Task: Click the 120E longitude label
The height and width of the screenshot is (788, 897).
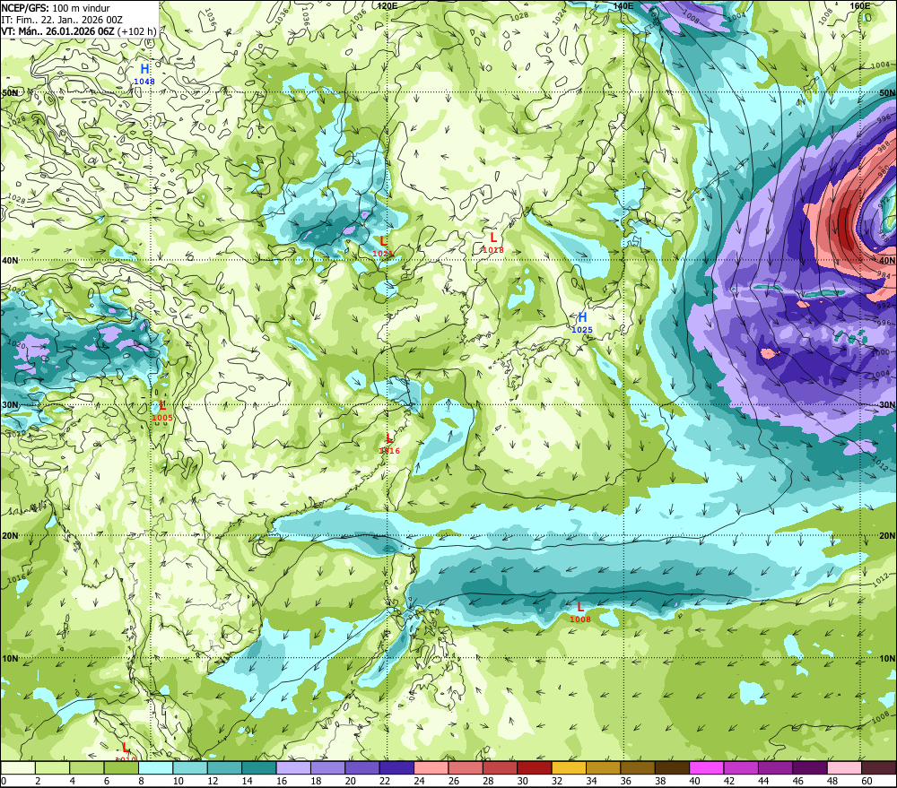Action: point(388,5)
